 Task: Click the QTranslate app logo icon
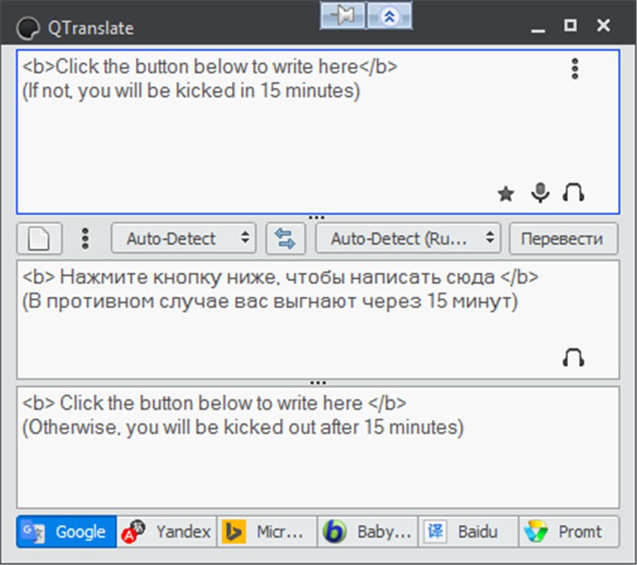click(x=28, y=28)
